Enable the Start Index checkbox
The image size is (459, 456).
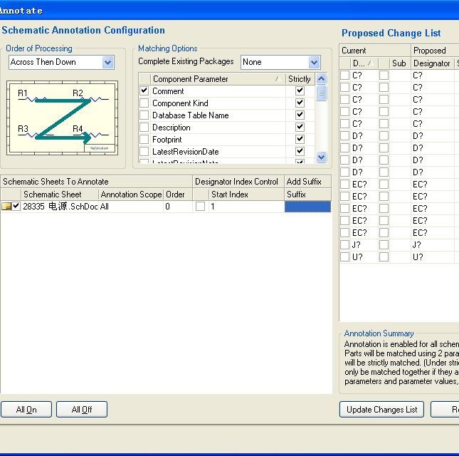pyautogui.click(x=200, y=207)
